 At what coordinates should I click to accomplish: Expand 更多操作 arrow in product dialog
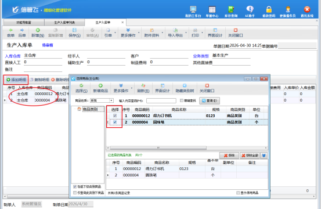click(132, 88)
